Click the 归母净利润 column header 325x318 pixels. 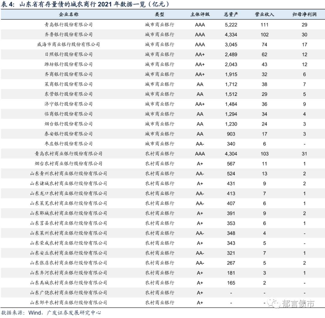click(304, 14)
